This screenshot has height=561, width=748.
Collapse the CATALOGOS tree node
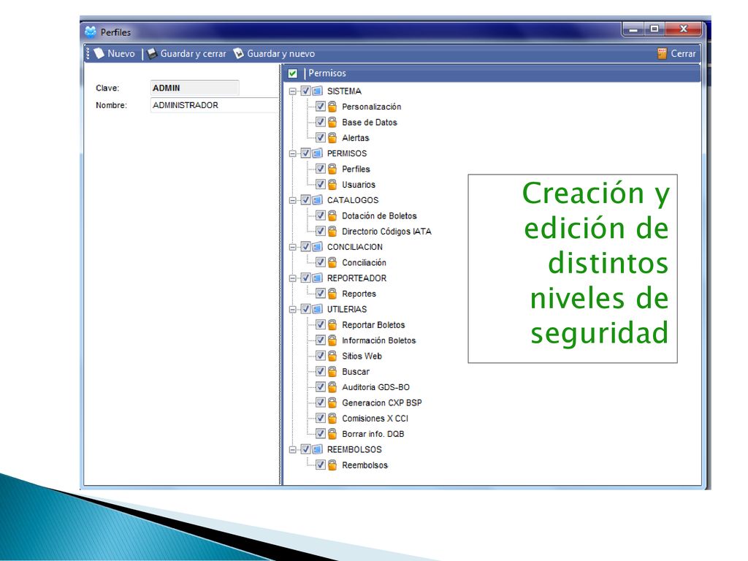coord(292,200)
